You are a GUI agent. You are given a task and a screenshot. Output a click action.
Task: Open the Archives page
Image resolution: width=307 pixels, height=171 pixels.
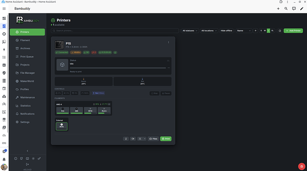click(x=28, y=48)
